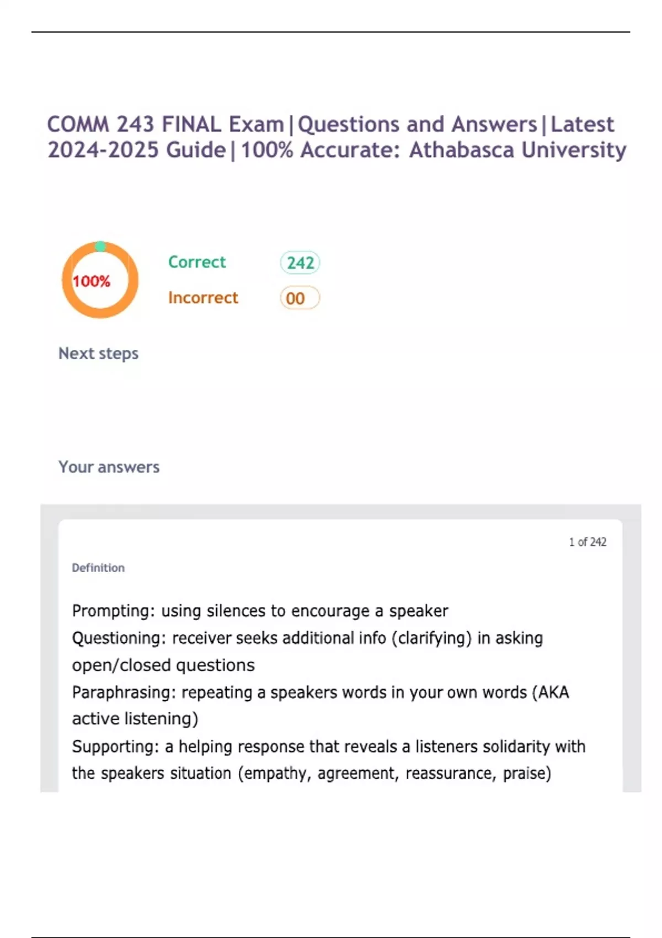662x938 pixels.
Task: Click the 'active listening)' text
Action: click(135, 719)
